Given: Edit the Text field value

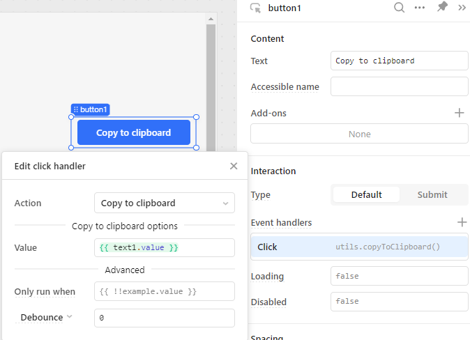Looking at the screenshot, I should tap(400, 61).
